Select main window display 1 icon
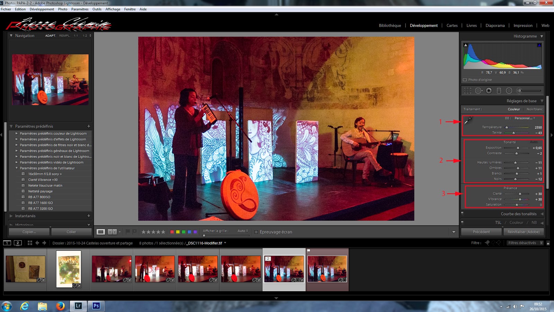 tap(7, 243)
